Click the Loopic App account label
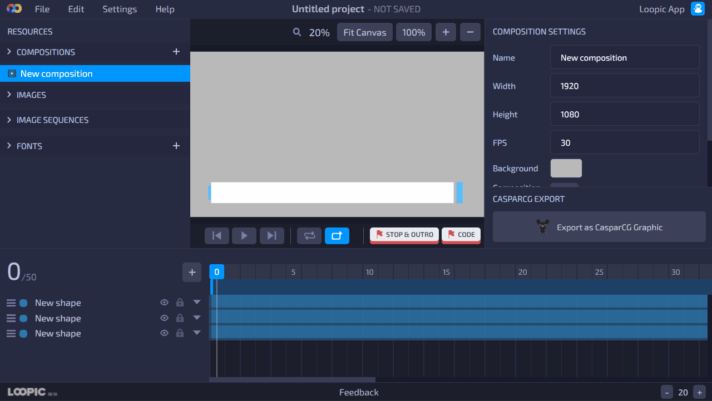Screen dimensions: 712x401 (662, 9)
